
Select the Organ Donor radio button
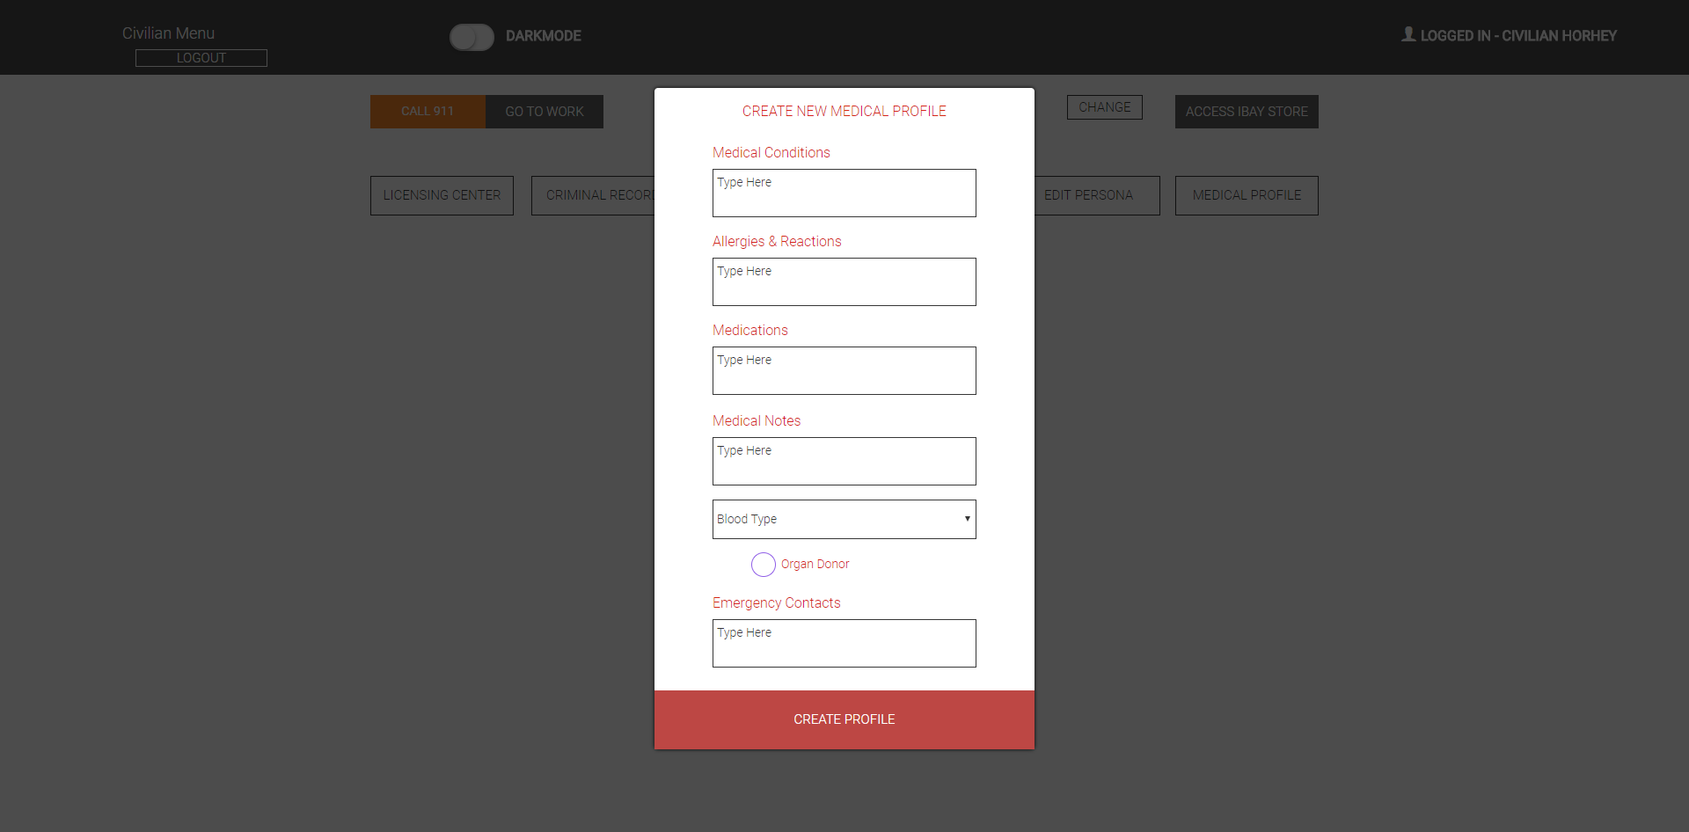(764, 565)
